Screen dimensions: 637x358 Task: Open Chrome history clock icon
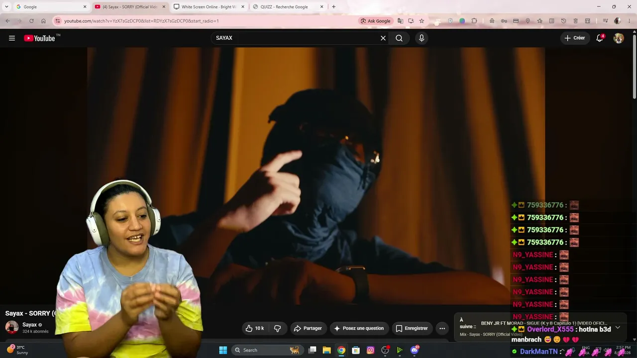[x=563, y=21]
